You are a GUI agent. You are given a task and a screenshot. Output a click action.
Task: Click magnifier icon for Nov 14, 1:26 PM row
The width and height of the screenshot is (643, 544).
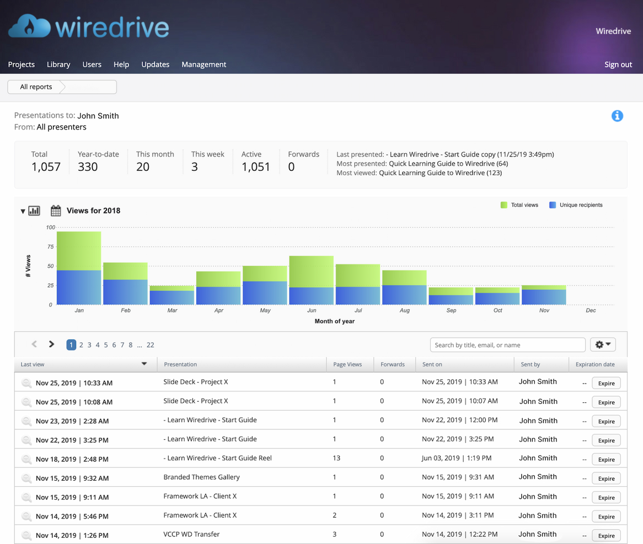pos(26,535)
